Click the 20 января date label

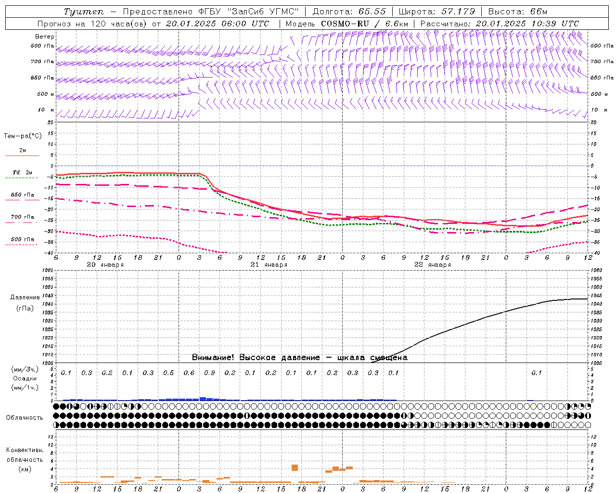(105, 265)
